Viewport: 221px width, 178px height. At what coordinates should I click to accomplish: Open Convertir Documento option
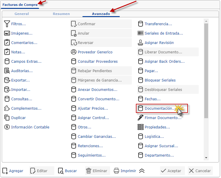[95, 99]
